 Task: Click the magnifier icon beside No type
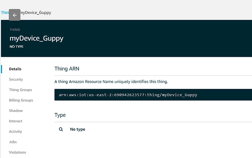point(61,129)
